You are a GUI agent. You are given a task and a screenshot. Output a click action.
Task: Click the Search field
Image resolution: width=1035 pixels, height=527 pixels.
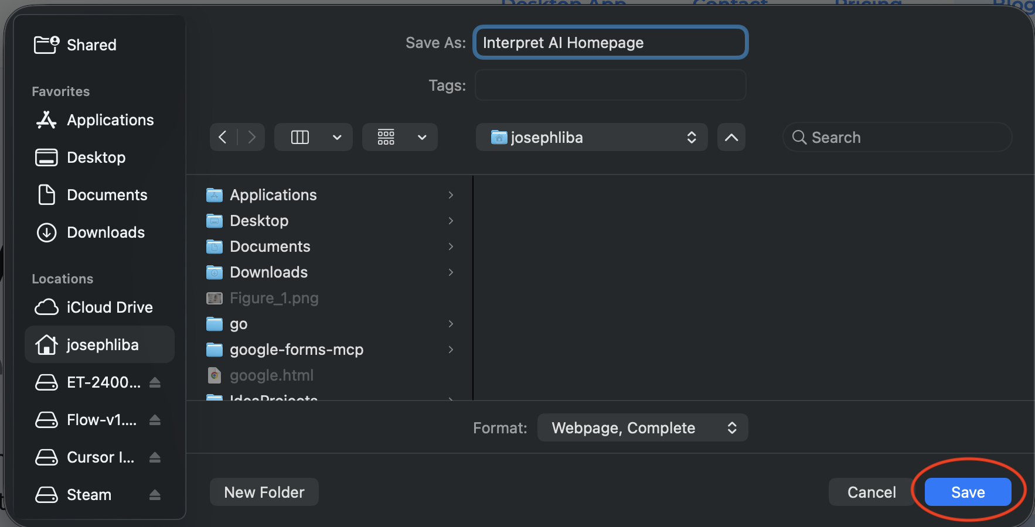click(x=897, y=137)
